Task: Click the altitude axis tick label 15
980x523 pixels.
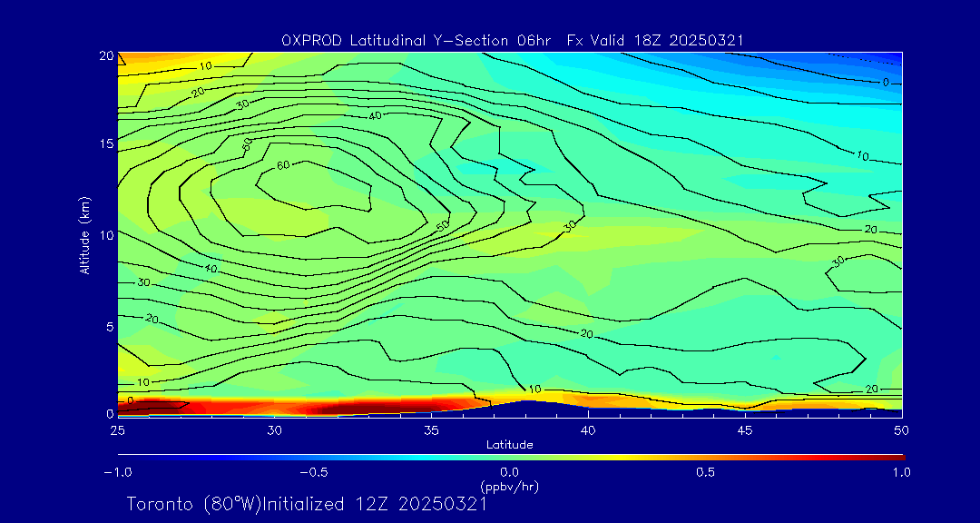Action: (x=107, y=143)
